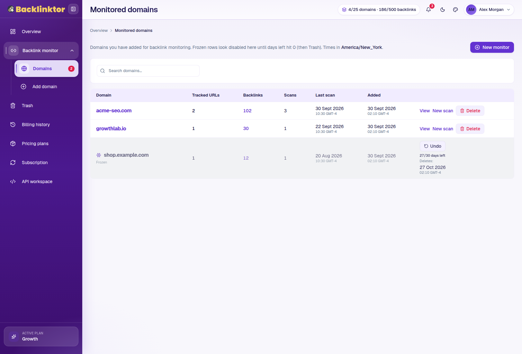Image resolution: width=522 pixels, height=354 pixels.
Task: Click the 12 backlinks count for shop.example.com
Action: pos(246,158)
